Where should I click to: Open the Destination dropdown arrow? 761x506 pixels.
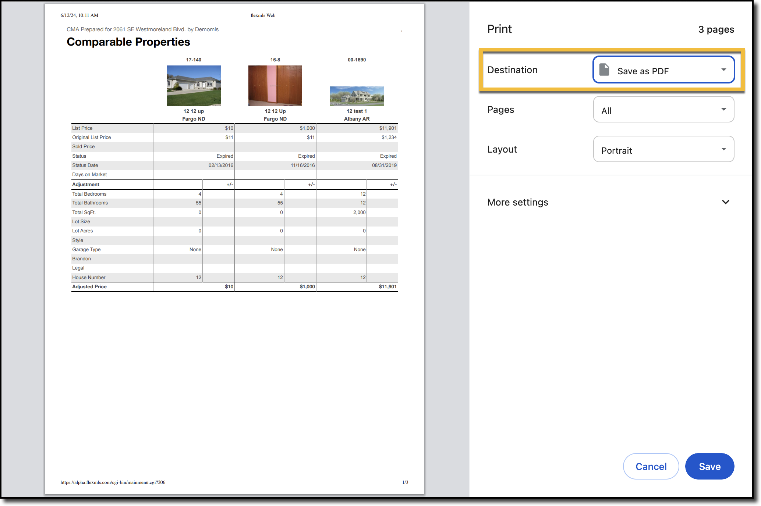click(x=724, y=70)
